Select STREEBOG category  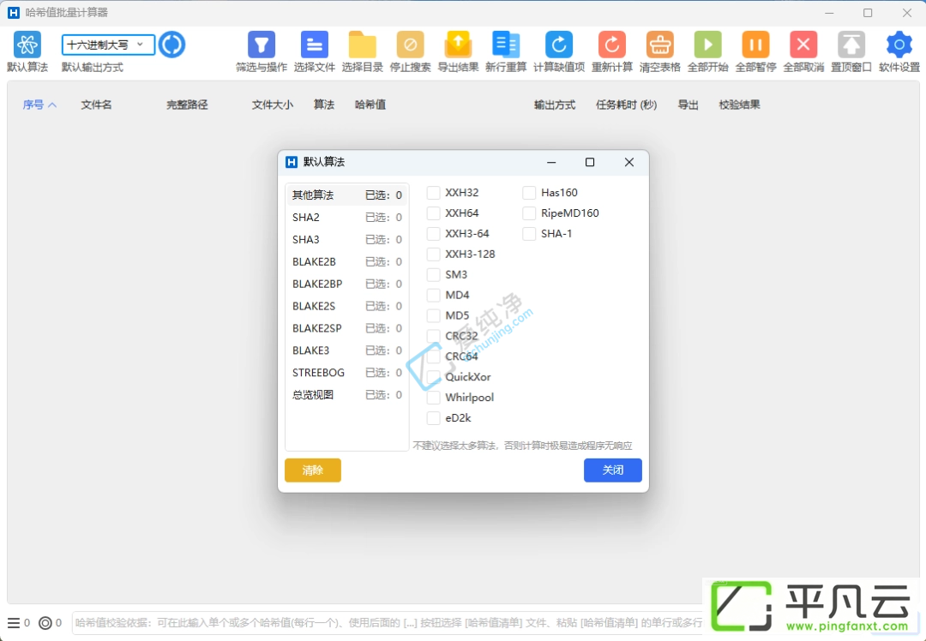point(347,373)
